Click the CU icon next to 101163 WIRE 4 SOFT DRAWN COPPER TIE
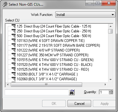 13,41
